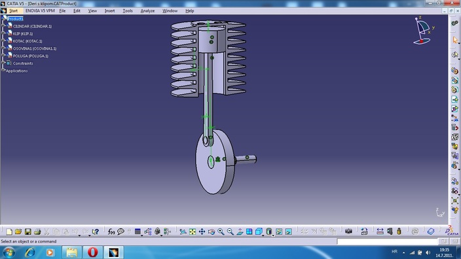Click the Multi-View four-pane icon
The height and width of the screenshot is (259, 461).
click(249, 232)
